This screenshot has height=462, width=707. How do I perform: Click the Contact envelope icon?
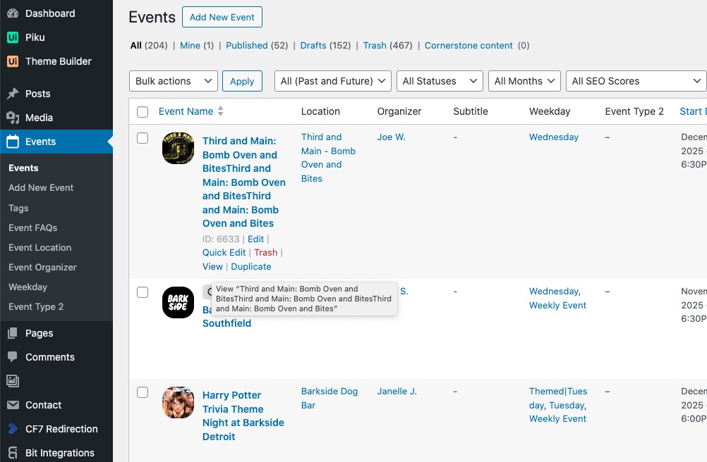pyautogui.click(x=13, y=405)
